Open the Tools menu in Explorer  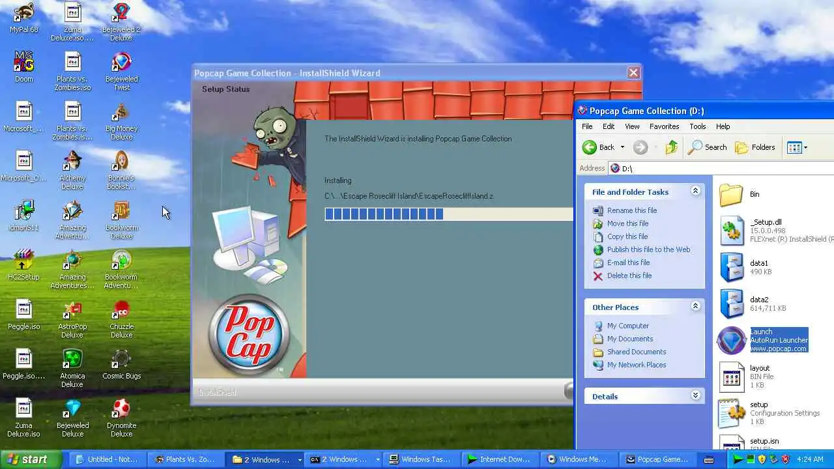698,126
